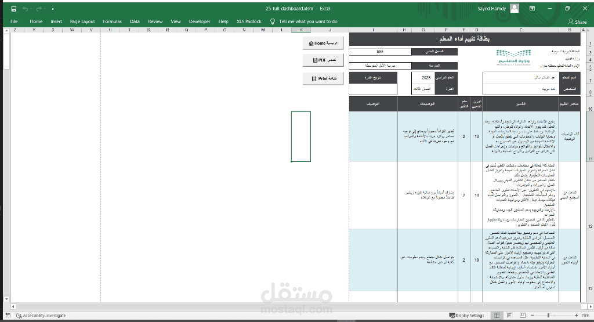This screenshot has width=594, height=322.
Task: Click the cell containing year 2026
Action: (423, 78)
